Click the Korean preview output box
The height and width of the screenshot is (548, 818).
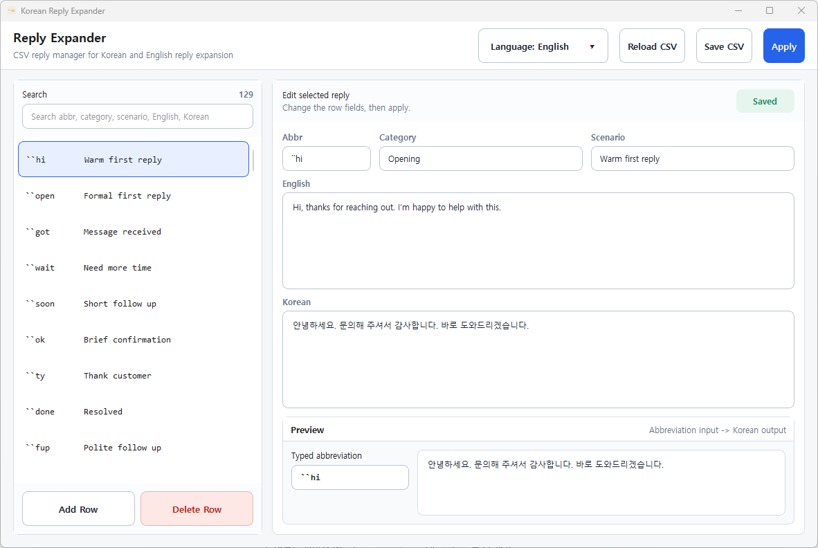pos(601,482)
